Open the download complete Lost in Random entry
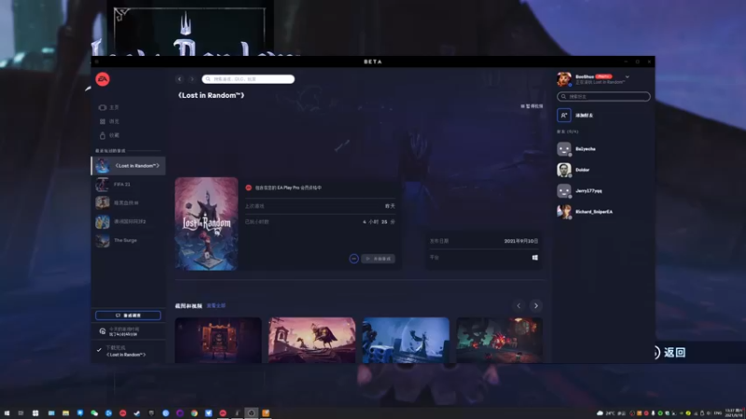This screenshot has width=746, height=419. coord(128,351)
